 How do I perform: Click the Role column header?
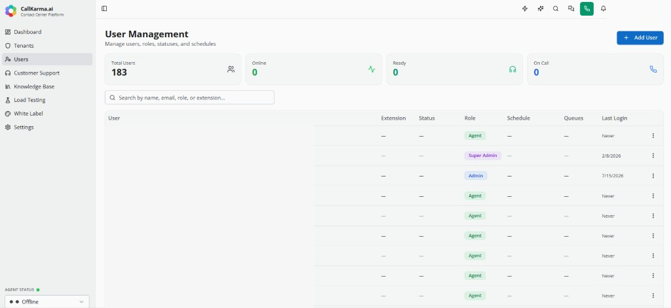[x=470, y=118]
